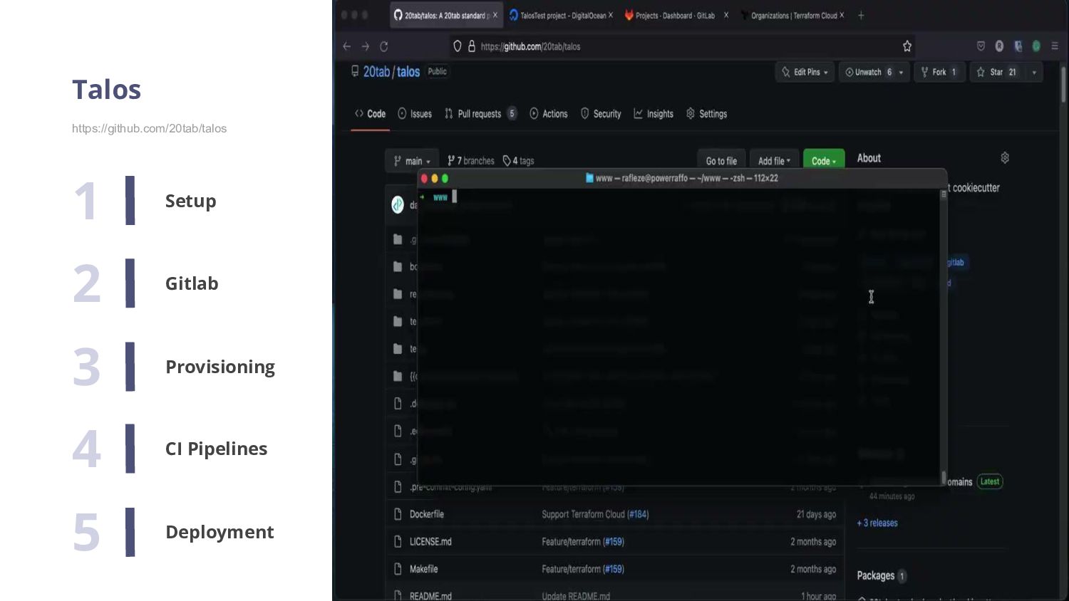Open the Pull requests tab
1069x601 pixels.
click(480, 114)
